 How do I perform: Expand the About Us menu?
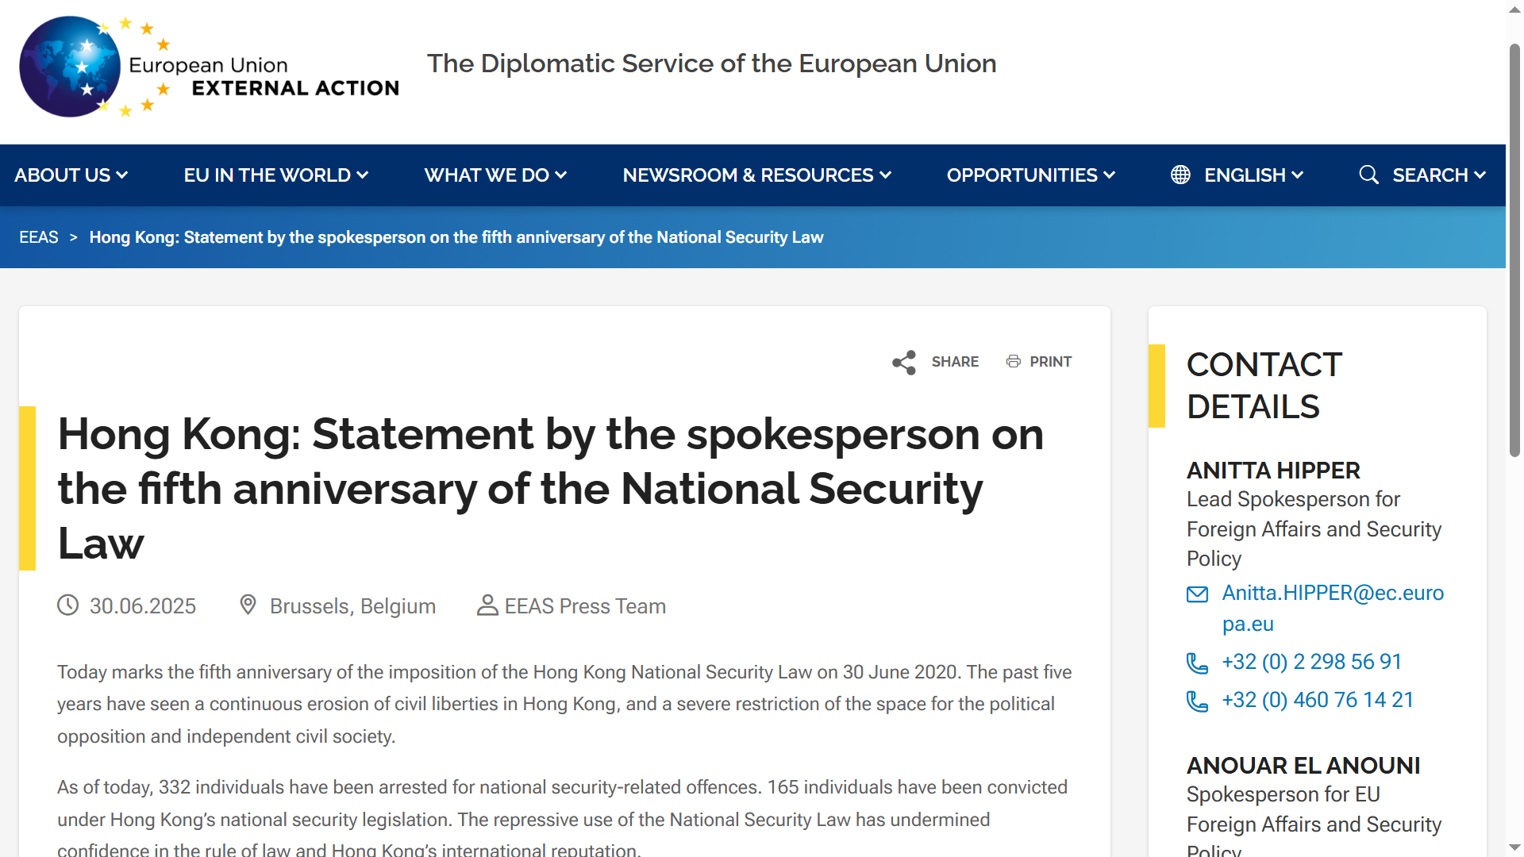click(x=71, y=175)
